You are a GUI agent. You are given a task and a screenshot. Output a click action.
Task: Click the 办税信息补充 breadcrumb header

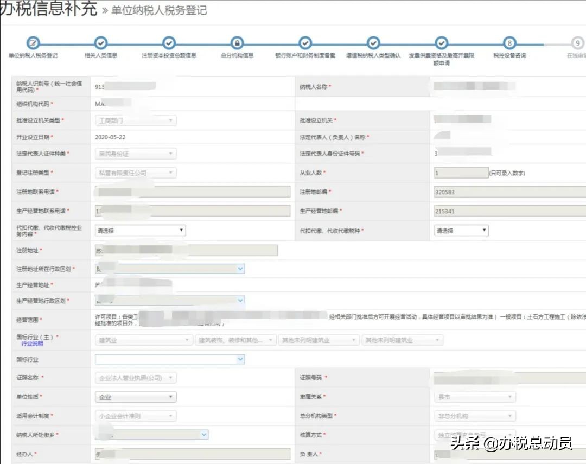(49, 9)
